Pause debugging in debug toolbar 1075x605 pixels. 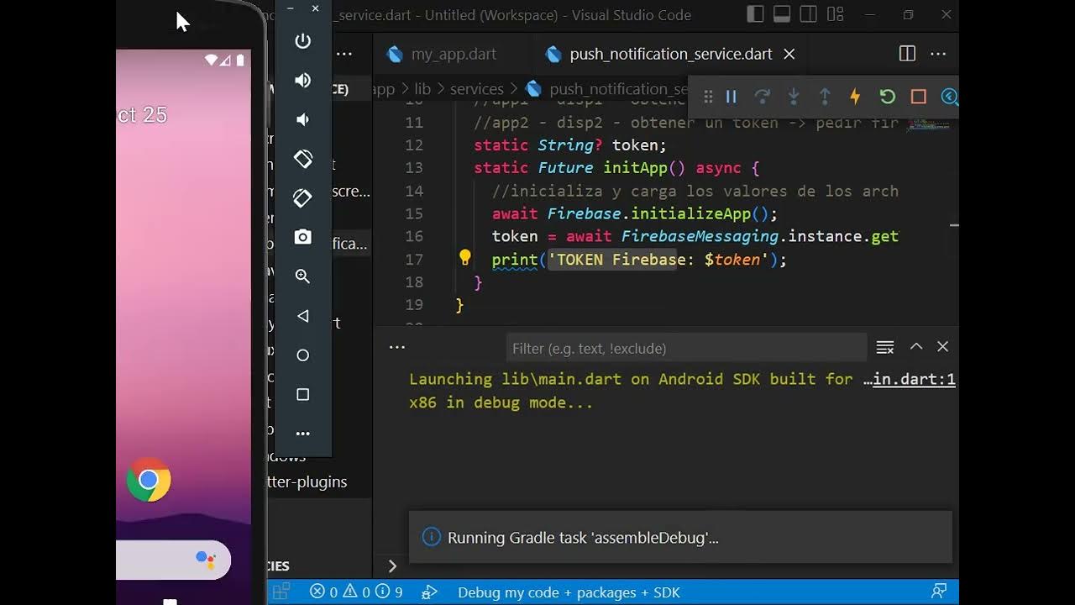coord(732,97)
